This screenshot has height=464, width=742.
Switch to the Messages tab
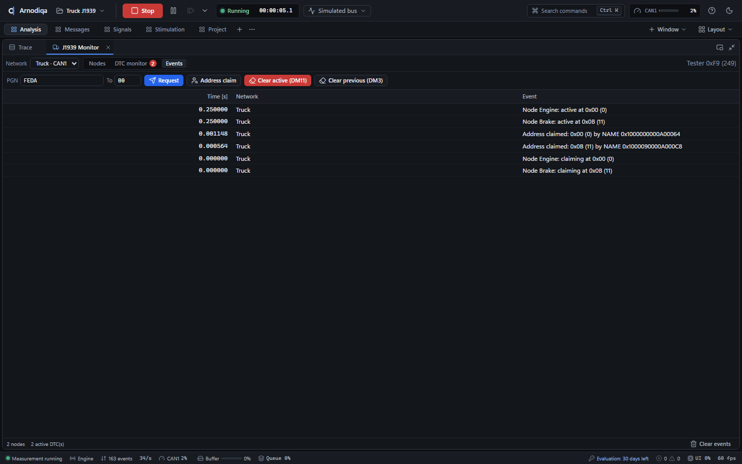(x=72, y=29)
